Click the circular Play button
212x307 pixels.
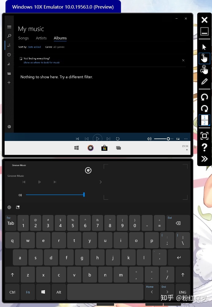(x=97, y=139)
